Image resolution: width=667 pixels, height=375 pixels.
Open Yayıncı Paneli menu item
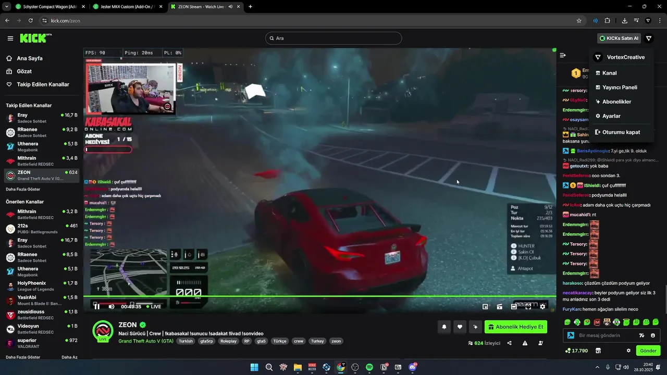pos(621,87)
